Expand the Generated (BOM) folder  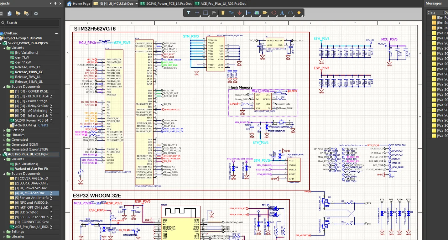[x=4, y=145]
